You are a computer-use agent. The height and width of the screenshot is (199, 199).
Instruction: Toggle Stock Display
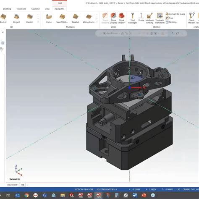[x=113, y=18]
